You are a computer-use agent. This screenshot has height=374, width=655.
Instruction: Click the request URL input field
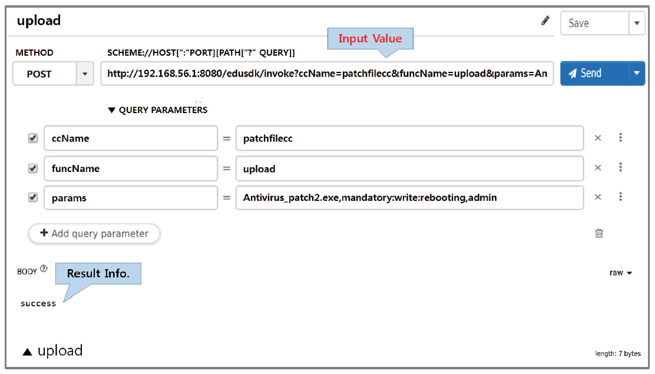[327, 74]
